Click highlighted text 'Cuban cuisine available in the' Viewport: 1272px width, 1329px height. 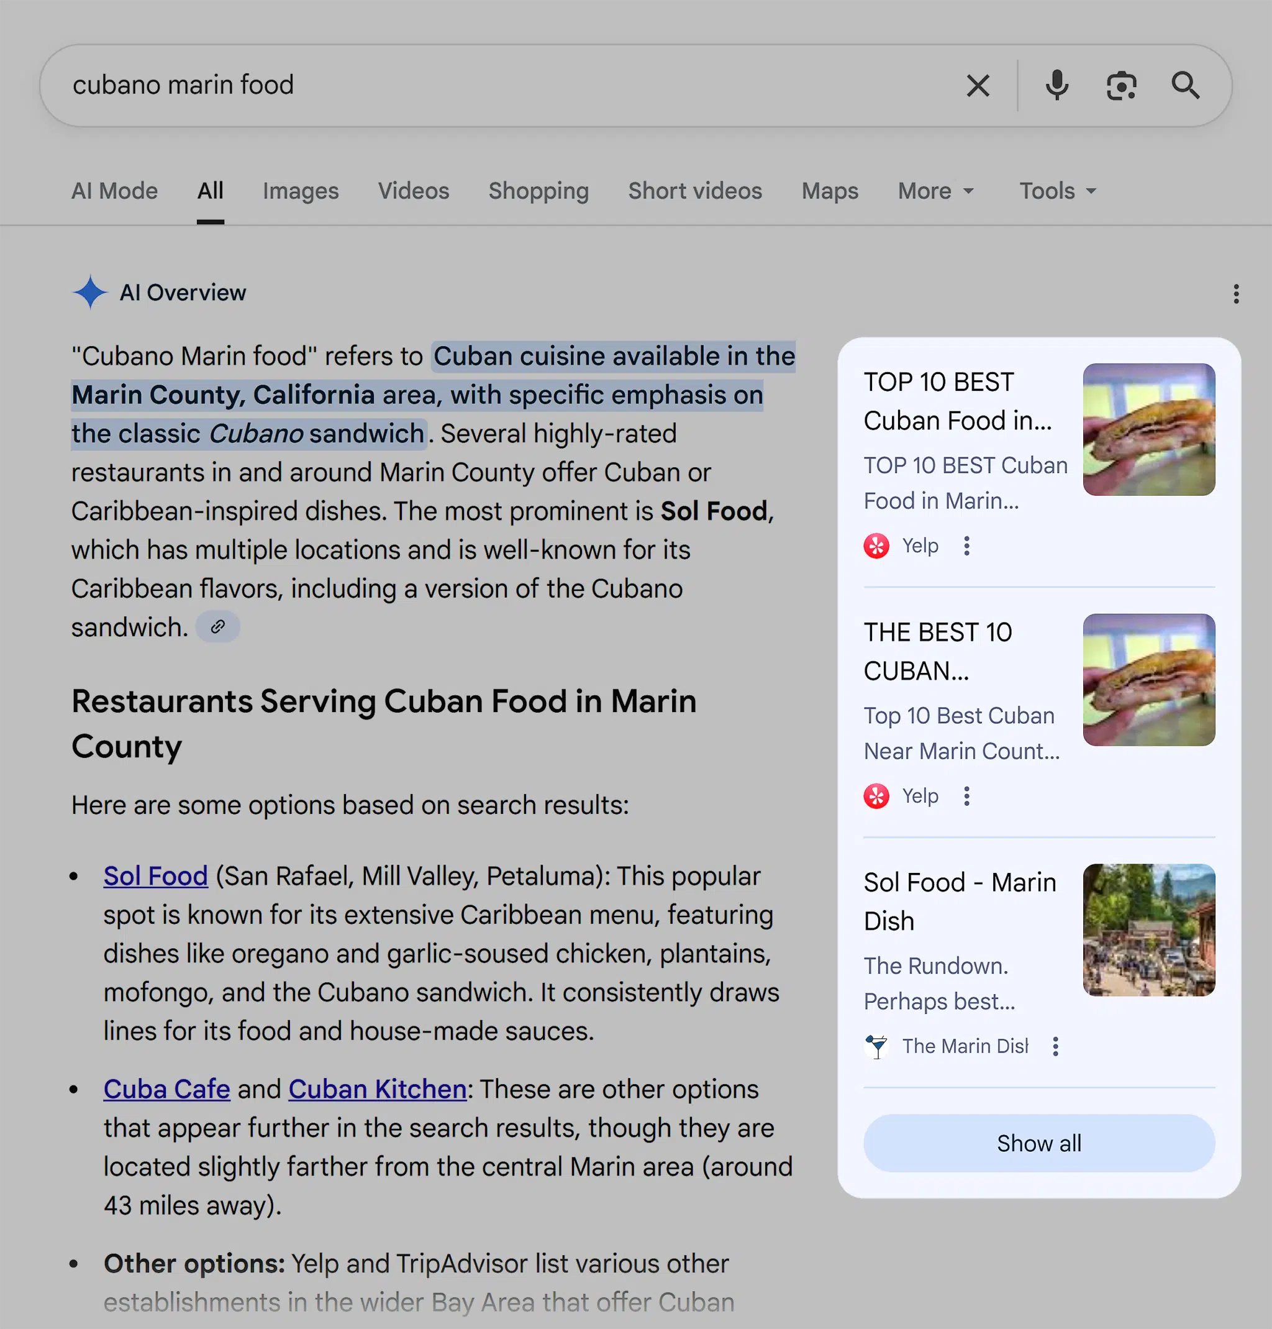coord(614,356)
